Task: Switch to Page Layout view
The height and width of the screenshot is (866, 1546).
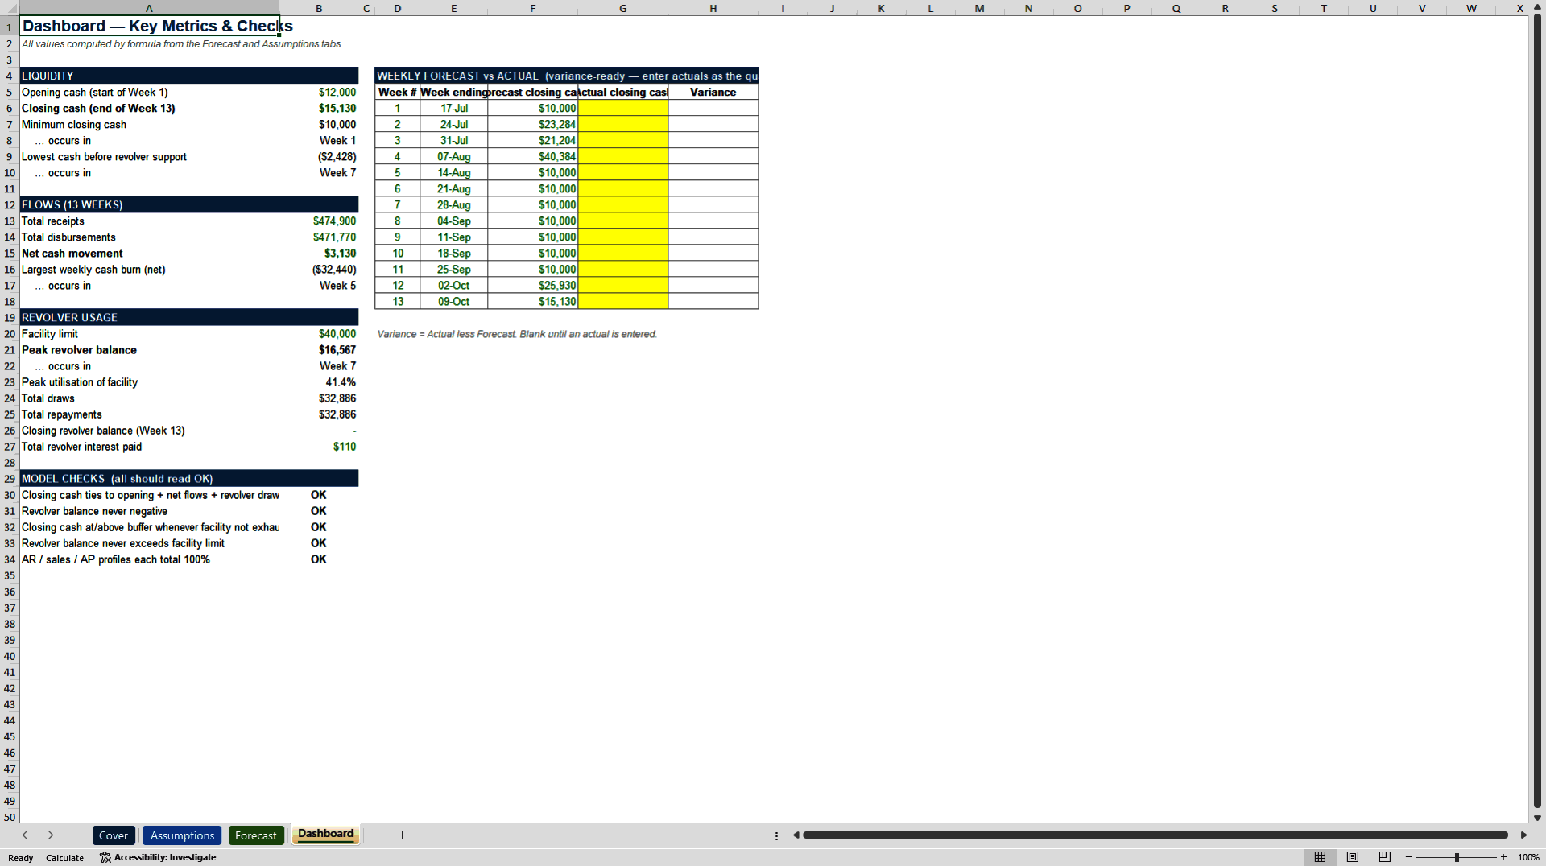Action: [1353, 857]
